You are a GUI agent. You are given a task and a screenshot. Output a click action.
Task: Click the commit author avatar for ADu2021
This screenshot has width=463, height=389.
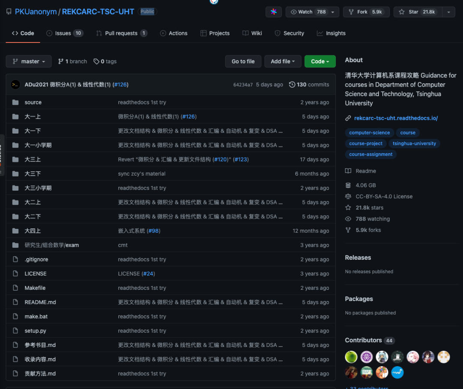(15, 85)
